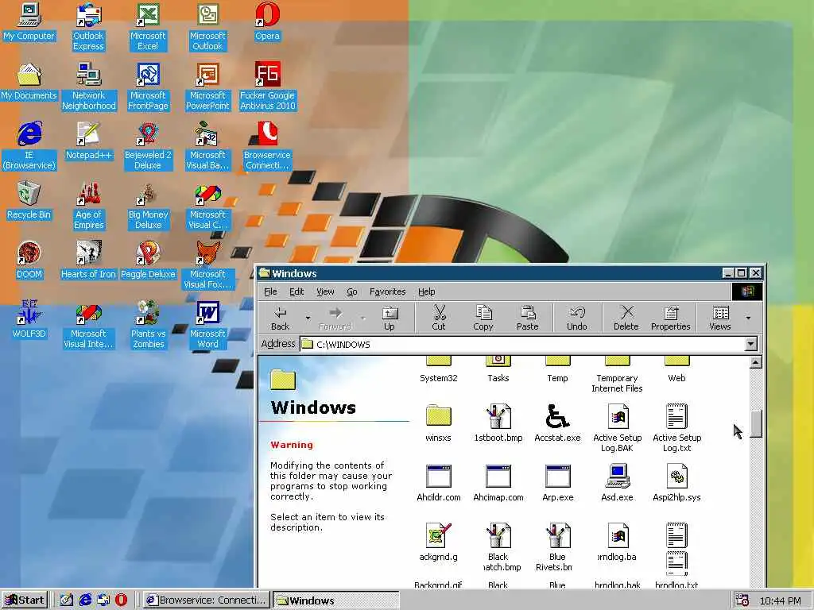Launch Microsoft FrontPage shortcut

[x=148, y=87]
